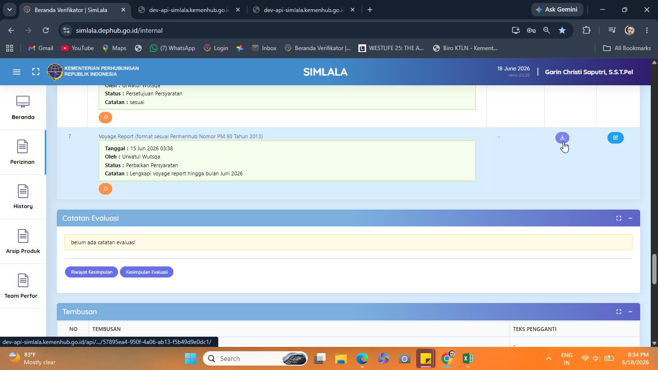This screenshot has height=370, width=658.
Task: Toggle the fullscreen icon in the SIMLALA header
Action: 36,72
